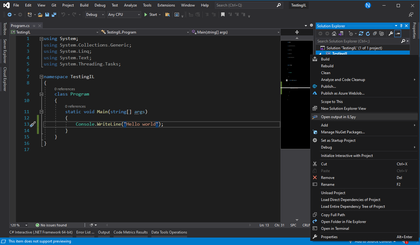The image size is (420, 245).
Task: Open the Any CPU platform dropdown
Action: (x=124, y=15)
